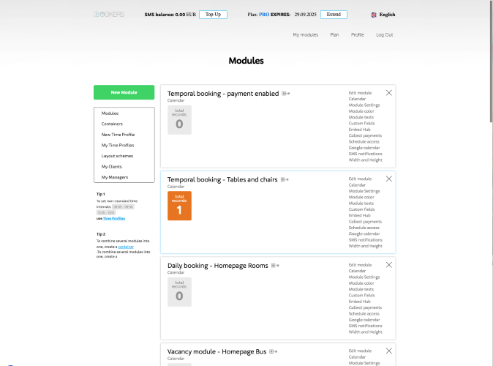493x366 pixels.
Task: Open Embed Hub of Tables and chairs
Action: [x=359, y=215]
